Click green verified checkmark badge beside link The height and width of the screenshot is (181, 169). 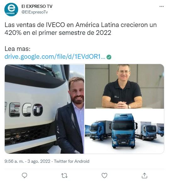[109, 57]
